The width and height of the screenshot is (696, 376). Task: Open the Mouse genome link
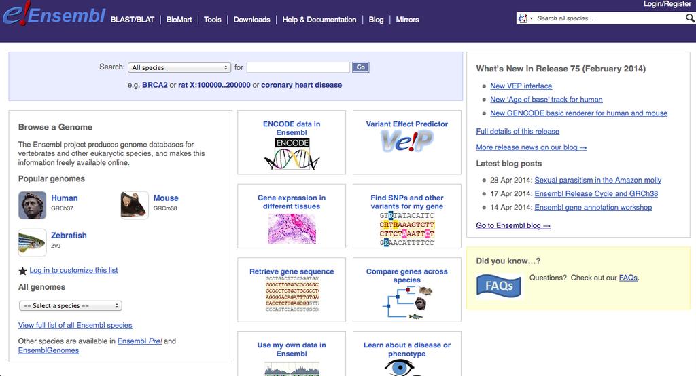tap(166, 198)
